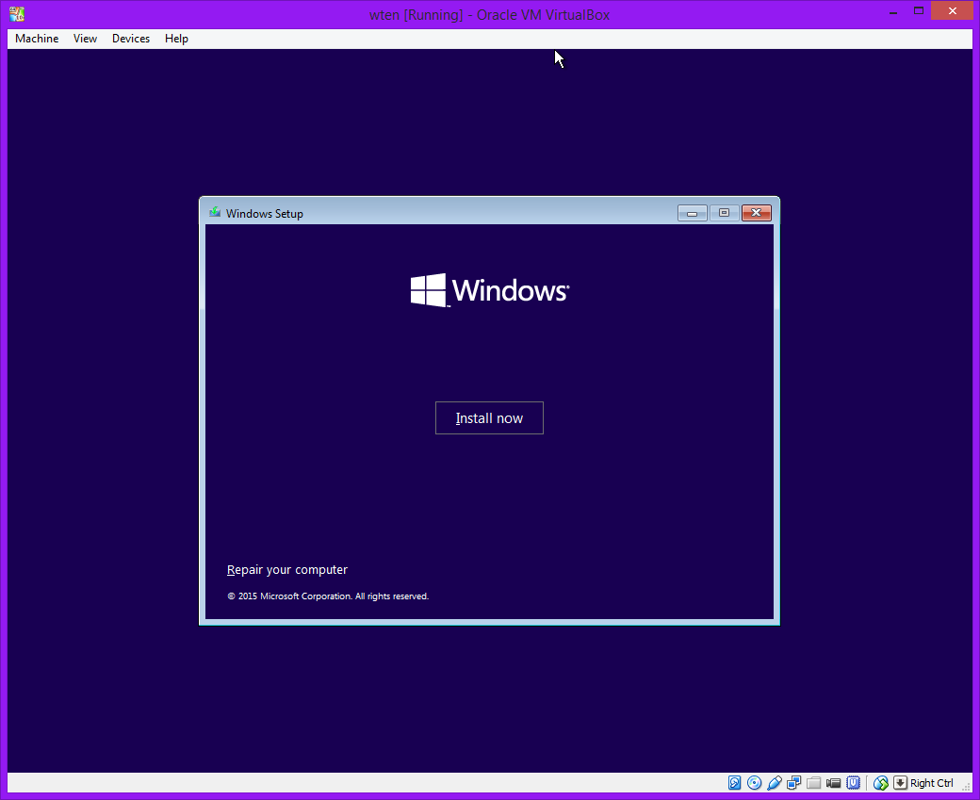Open the Devices menu

pyautogui.click(x=130, y=39)
